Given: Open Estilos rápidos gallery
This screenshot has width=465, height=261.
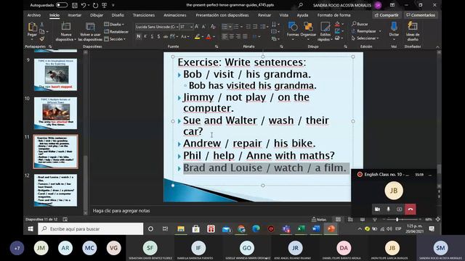Looking at the screenshot, I should 325,31.
